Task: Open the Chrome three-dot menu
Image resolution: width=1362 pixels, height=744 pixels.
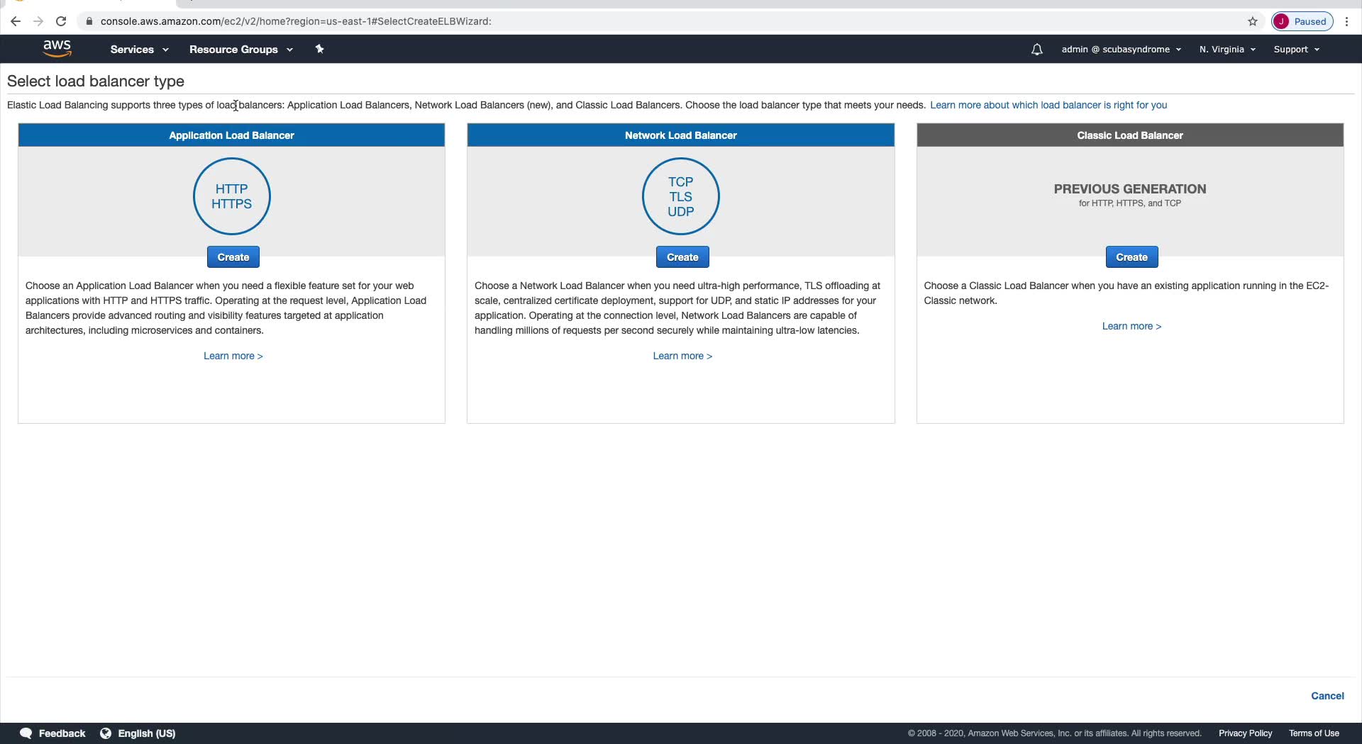Action: pos(1346,21)
